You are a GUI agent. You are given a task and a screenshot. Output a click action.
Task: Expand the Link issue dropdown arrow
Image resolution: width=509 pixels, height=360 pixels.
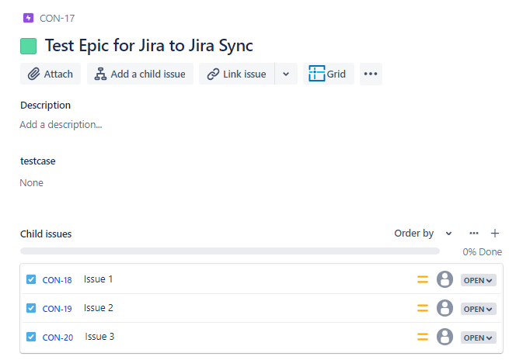tap(286, 74)
